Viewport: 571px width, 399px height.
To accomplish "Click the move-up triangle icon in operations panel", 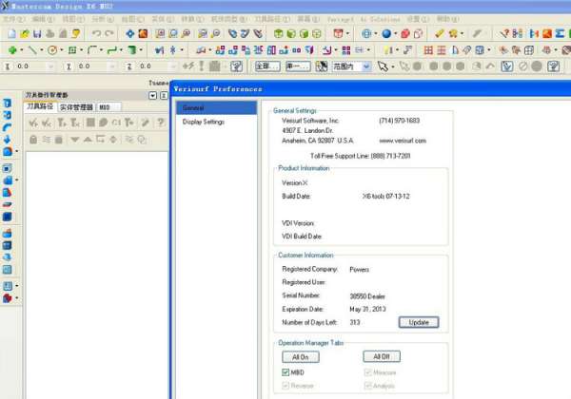I will coord(88,140).
